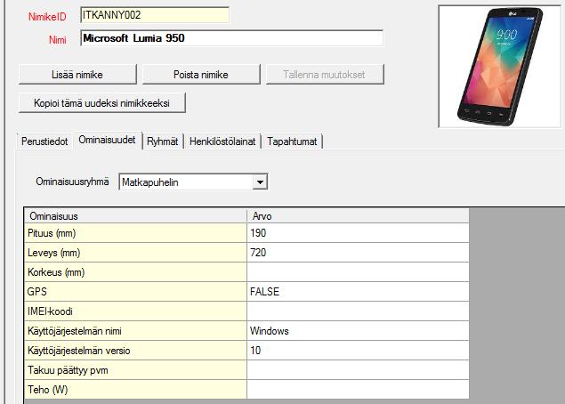The width and height of the screenshot is (565, 404).
Task: Switch to the Henkilöstölainat tab
Action: click(222, 141)
